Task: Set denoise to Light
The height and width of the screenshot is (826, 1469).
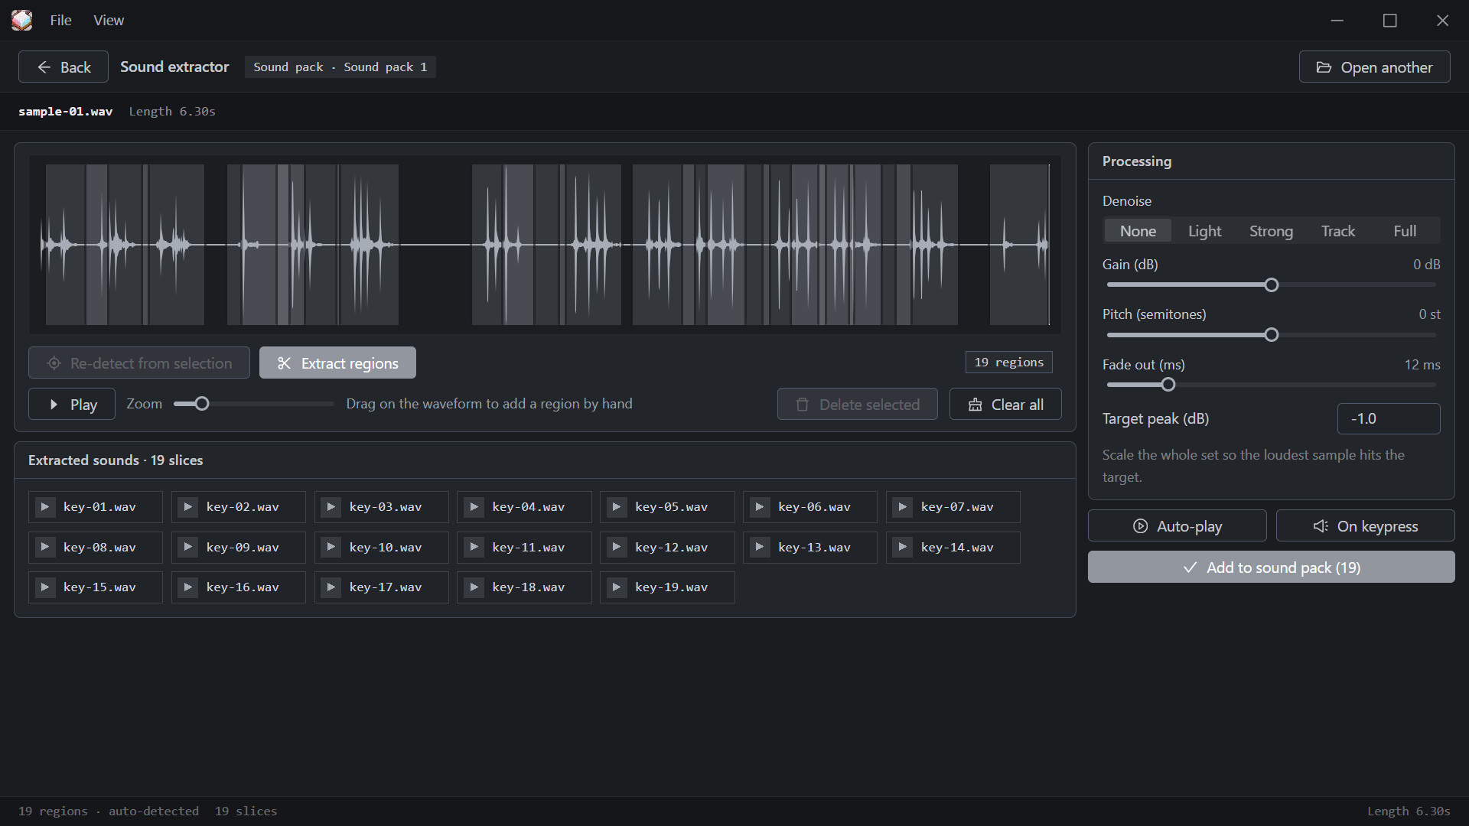Action: (1204, 231)
